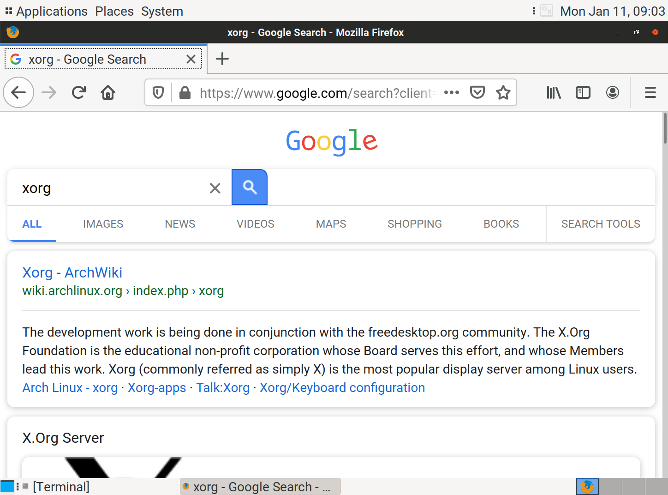Image resolution: width=668 pixels, height=495 pixels.
Task: Open a new browser tab
Action: (x=222, y=59)
